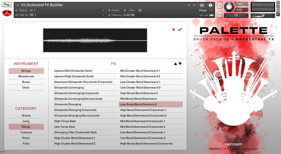Select Low Cluster Bend Downward 1

click(x=150, y=82)
